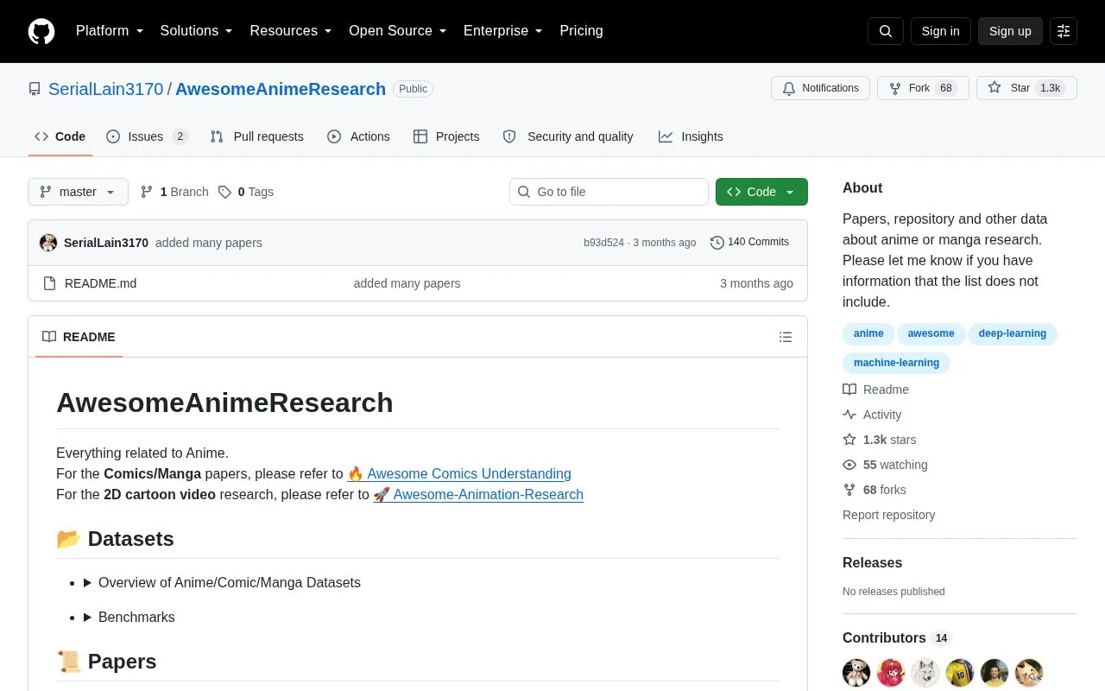Open the Platform dropdown menu
Viewport: 1105px width, 691px height.
pos(110,31)
